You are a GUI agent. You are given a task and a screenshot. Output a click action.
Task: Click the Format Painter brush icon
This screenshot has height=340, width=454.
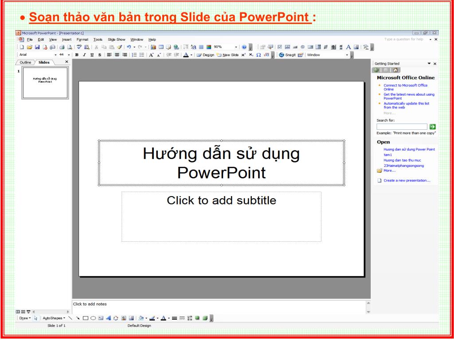tap(119, 47)
